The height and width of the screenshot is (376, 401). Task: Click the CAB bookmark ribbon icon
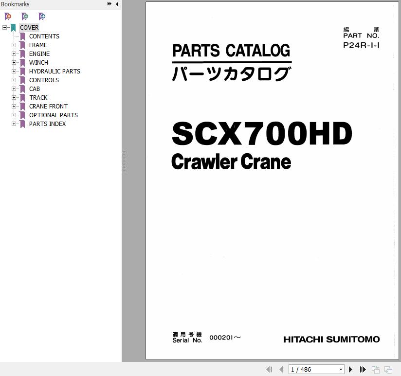coord(22,89)
